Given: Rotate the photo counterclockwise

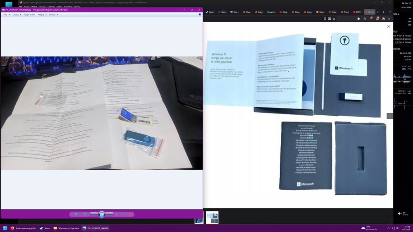Looking at the screenshot, I should pos(117,214).
